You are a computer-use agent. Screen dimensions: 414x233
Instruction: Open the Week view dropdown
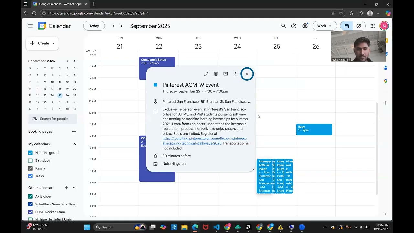pyautogui.click(x=325, y=26)
